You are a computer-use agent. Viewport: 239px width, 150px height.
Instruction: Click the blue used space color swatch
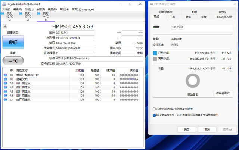coord(155,53)
